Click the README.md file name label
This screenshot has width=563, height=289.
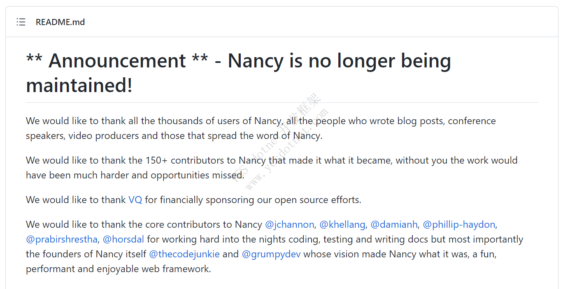[60, 22]
